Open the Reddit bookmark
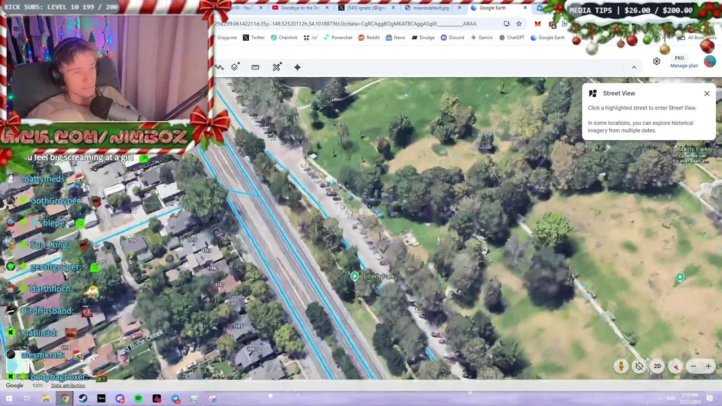Viewport: 722px width, 406px height. pos(369,38)
